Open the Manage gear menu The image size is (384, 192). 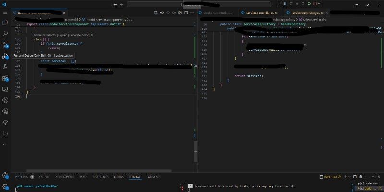(x=5, y=187)
